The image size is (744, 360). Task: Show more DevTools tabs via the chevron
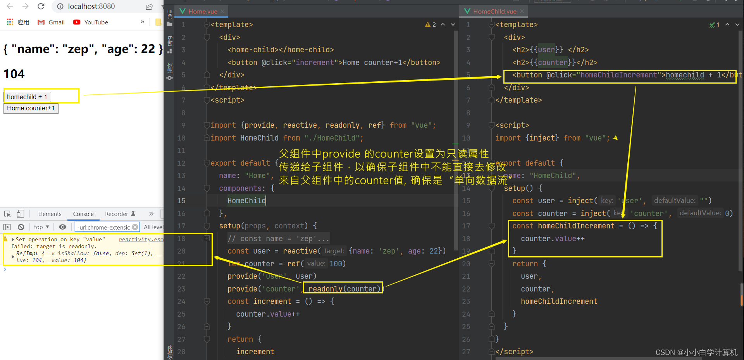(151, 214)
